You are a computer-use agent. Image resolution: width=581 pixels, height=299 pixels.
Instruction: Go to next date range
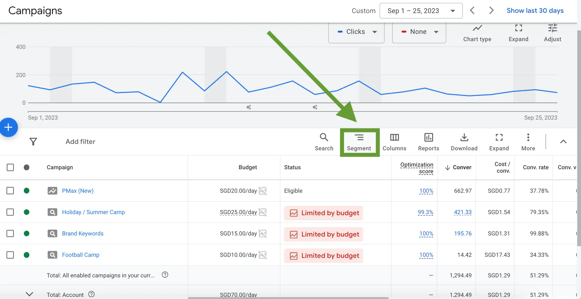491,10
